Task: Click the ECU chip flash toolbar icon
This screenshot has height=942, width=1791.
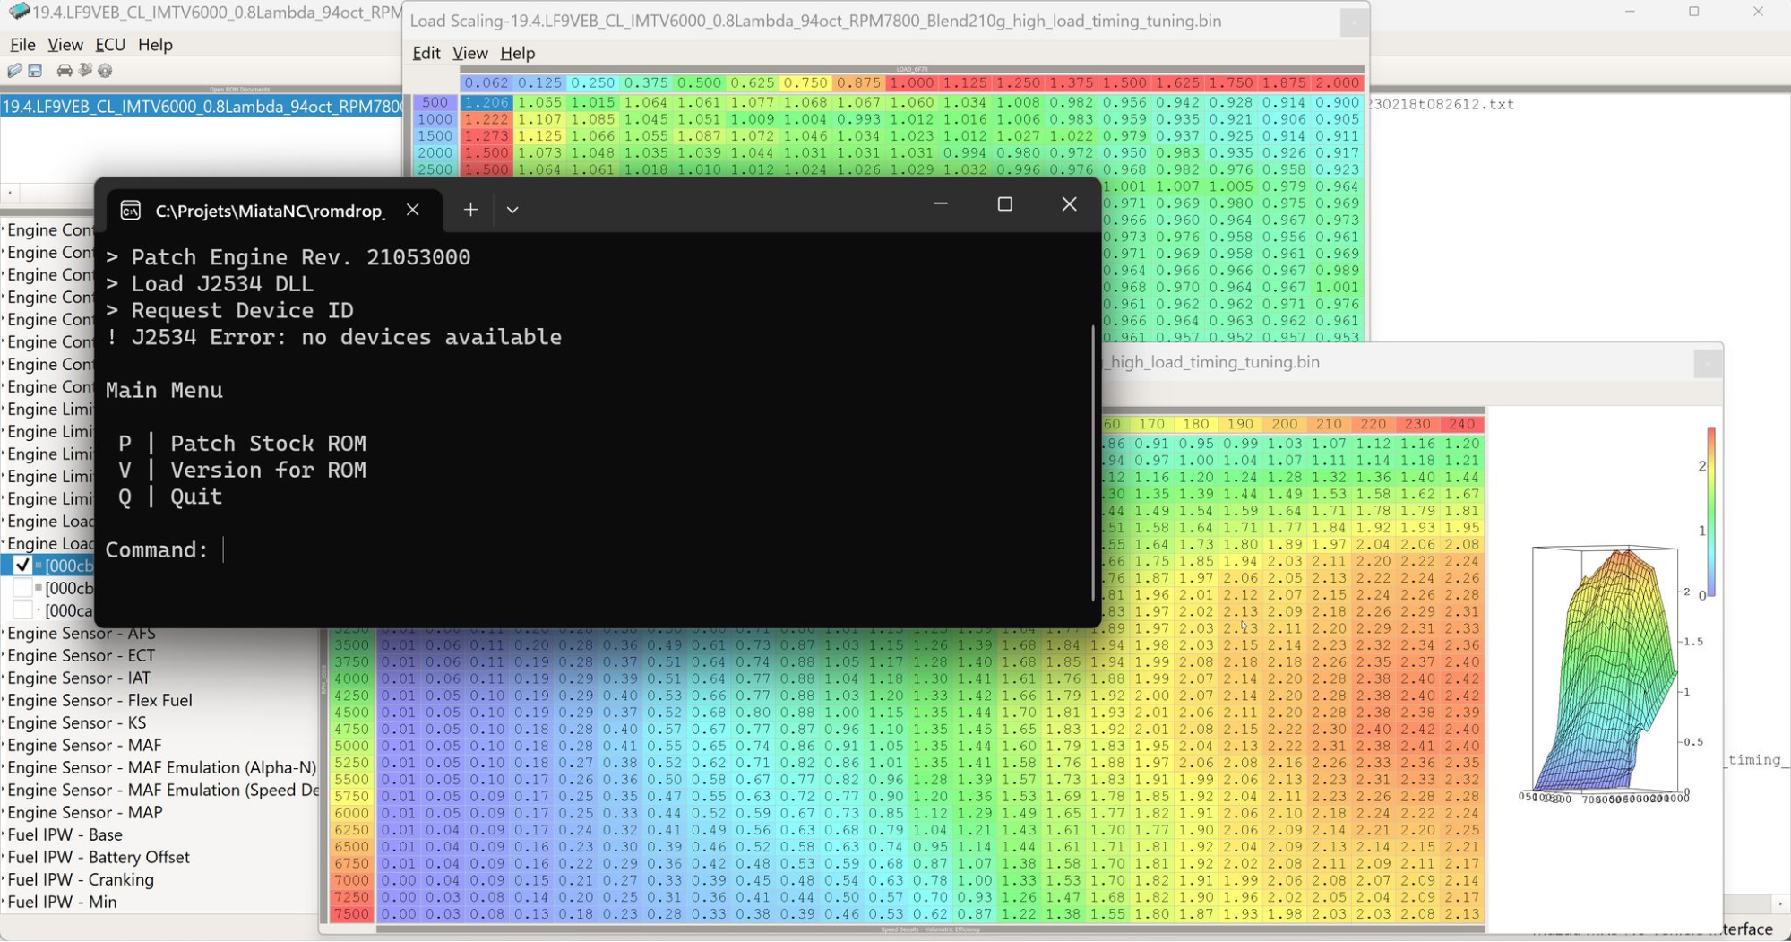Action: [x=85, y=70]
